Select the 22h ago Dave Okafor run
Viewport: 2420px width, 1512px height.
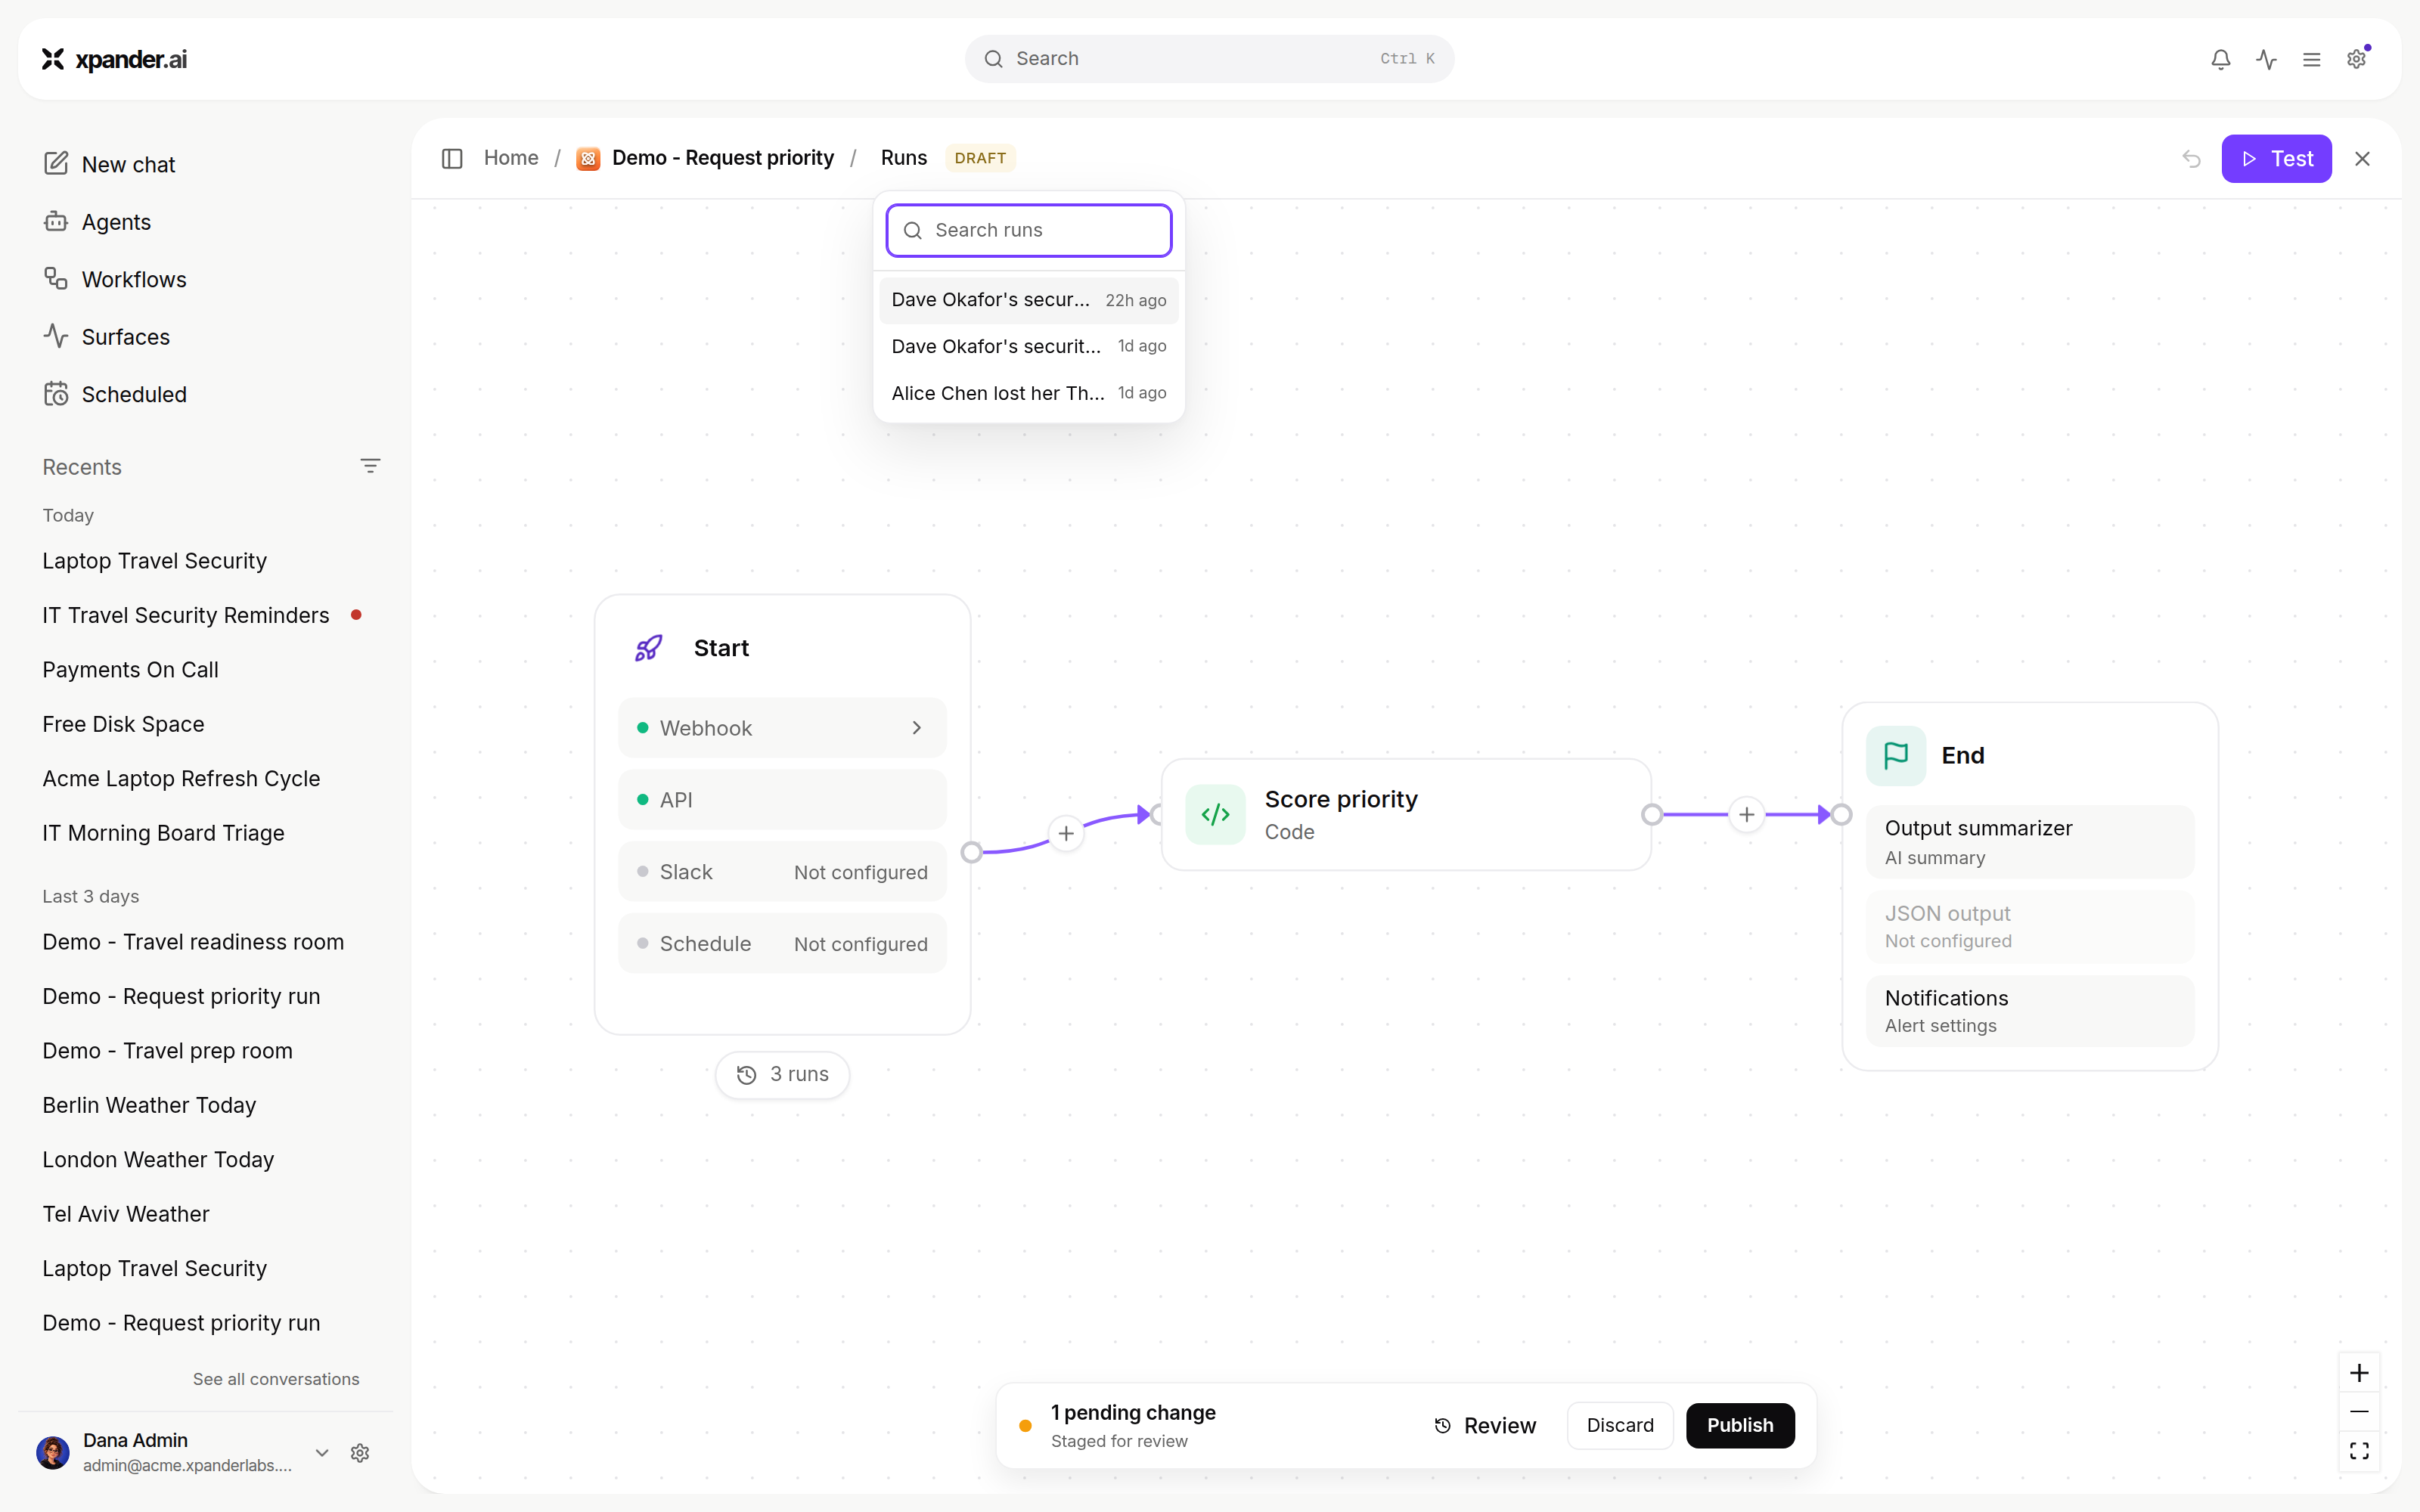[1028, 300]
